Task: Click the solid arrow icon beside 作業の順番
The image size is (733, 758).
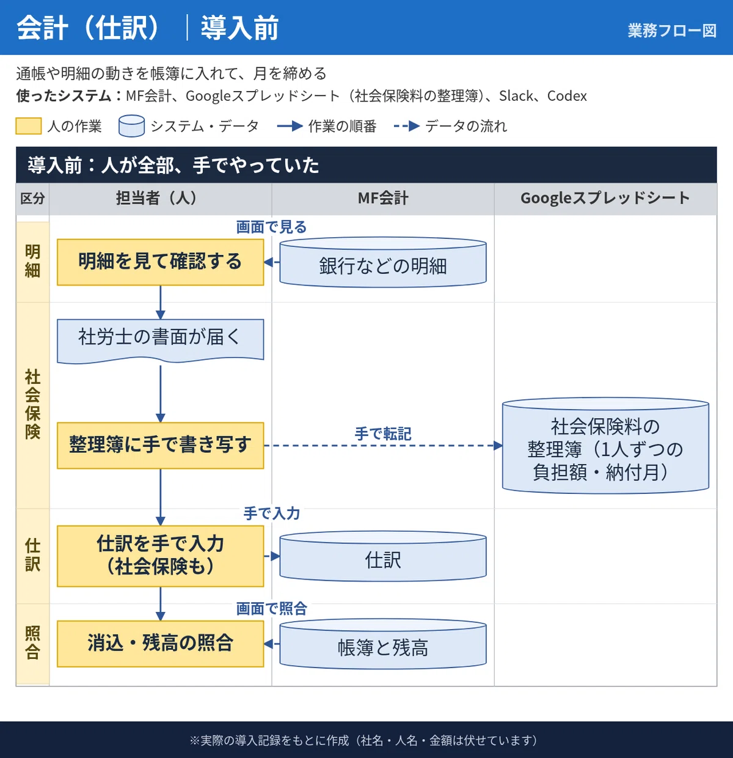Action: 290,127
